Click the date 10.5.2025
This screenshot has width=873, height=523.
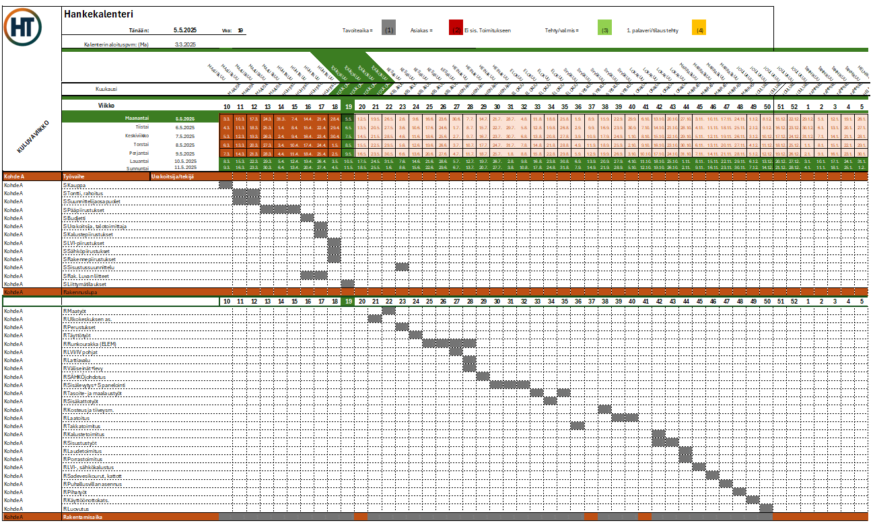(185, 161)
